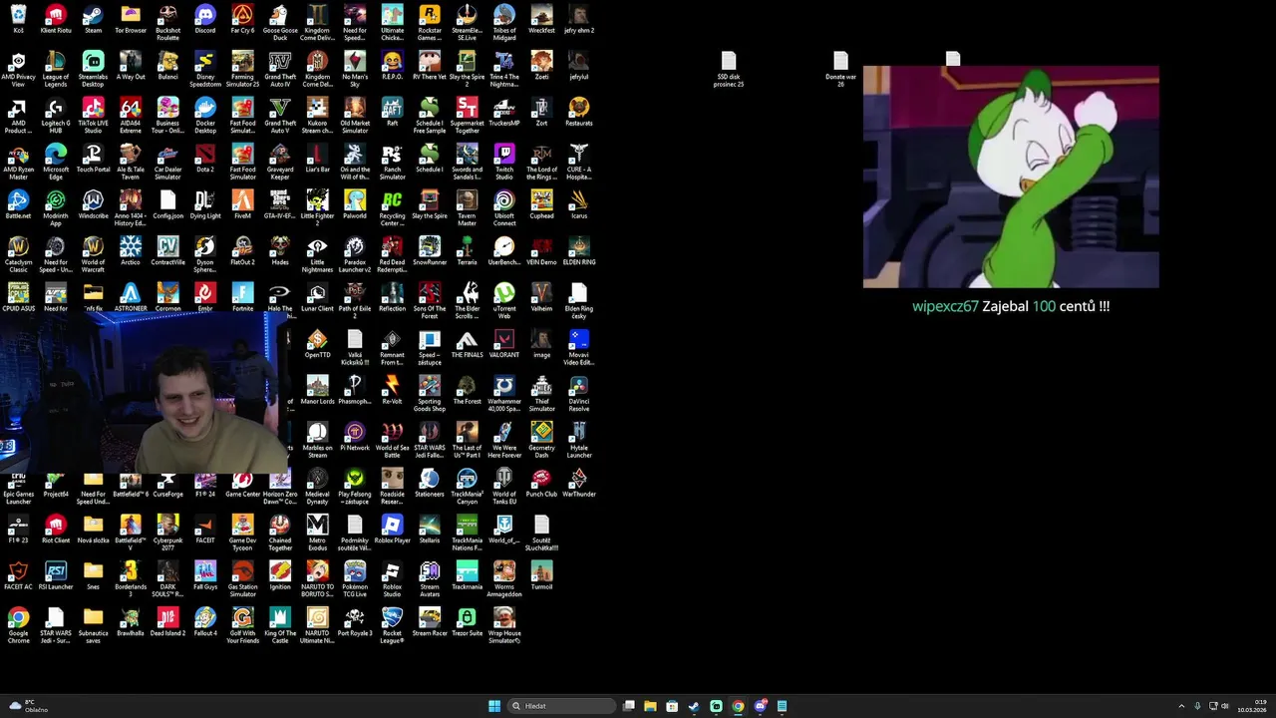1276x718 pixels.
Task: Switch to Chrome in the taskbar
Action: [738, 706]
